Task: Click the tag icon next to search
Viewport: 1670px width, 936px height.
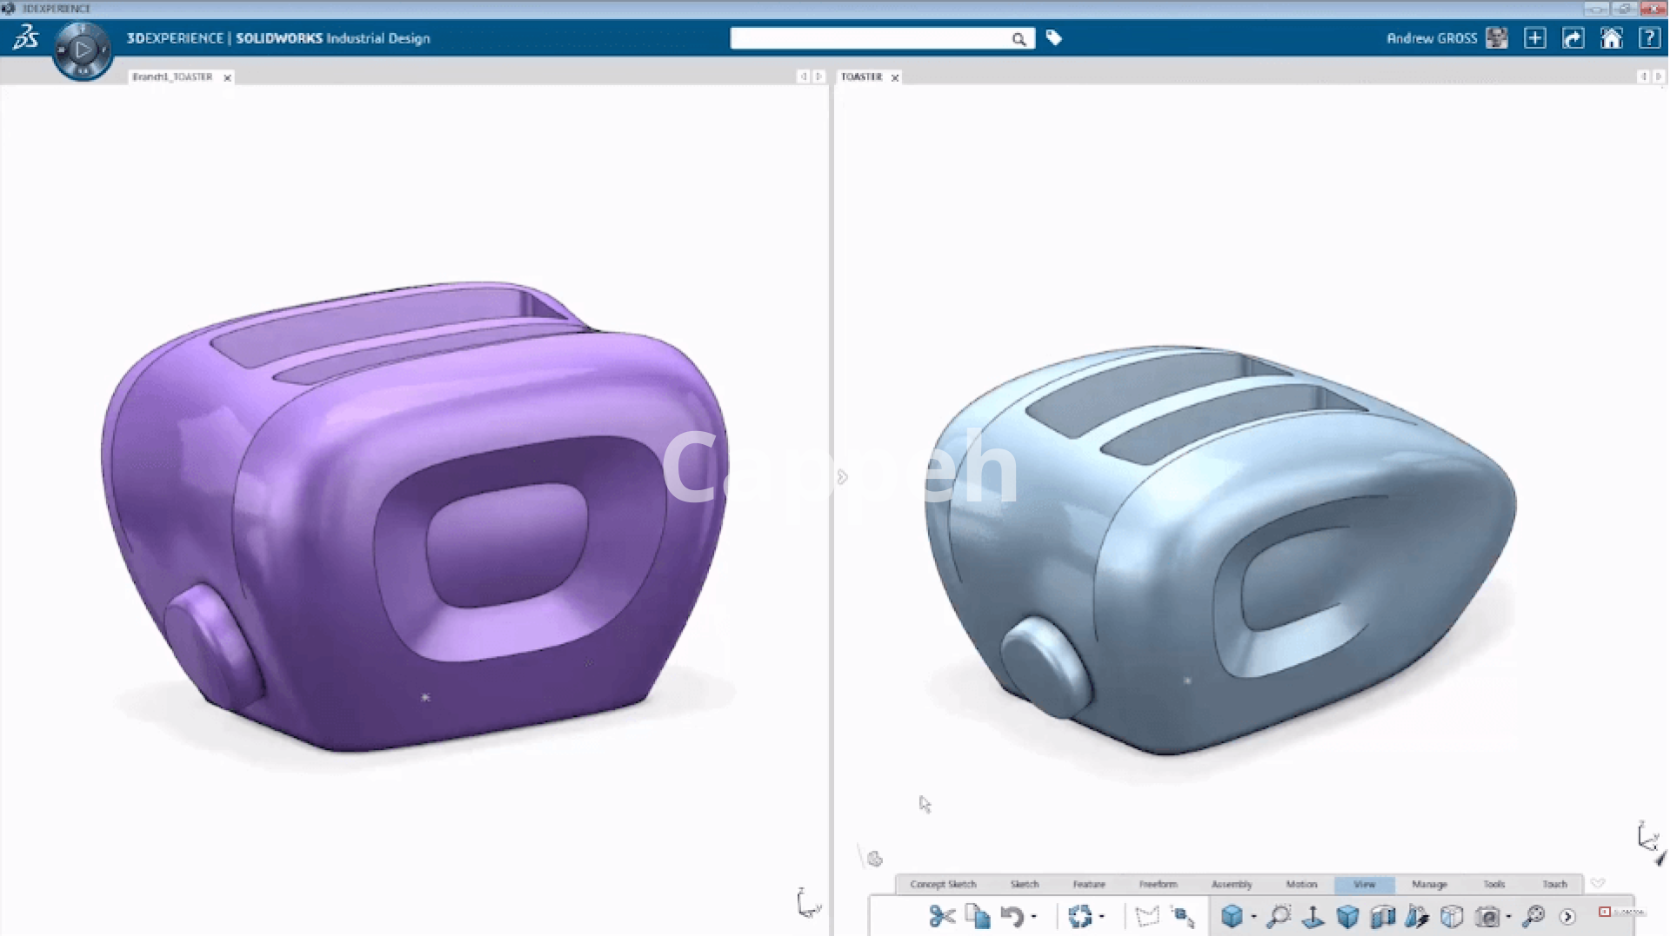Action: click(1053, 38)
